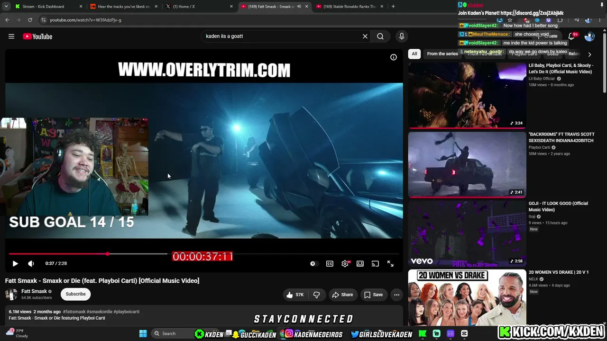Go back in the browser
Viewport: 607px width, 341px height.
(x=7, y=20)
